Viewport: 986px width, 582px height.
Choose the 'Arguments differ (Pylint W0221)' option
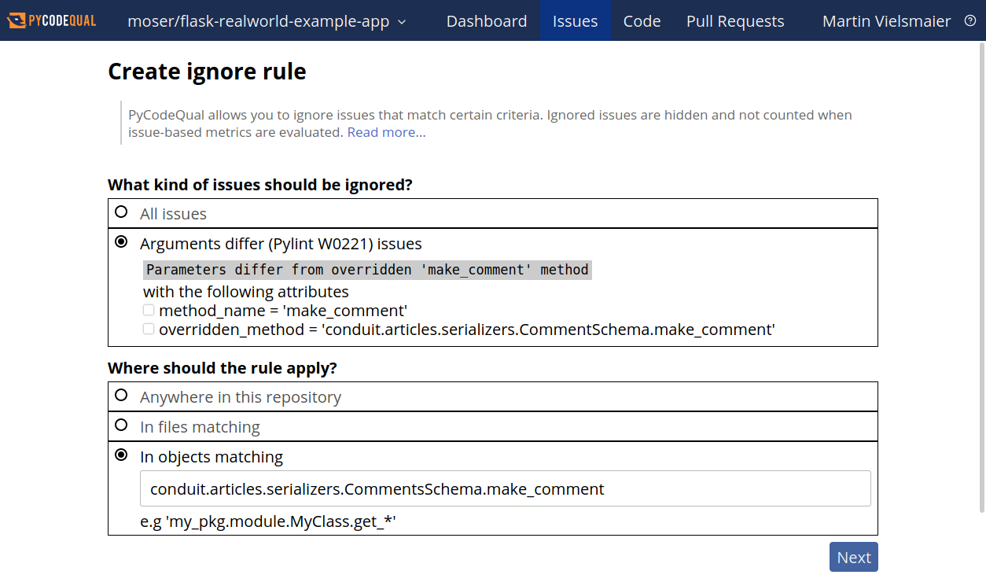pyautogui.click(x=121, y=242)
